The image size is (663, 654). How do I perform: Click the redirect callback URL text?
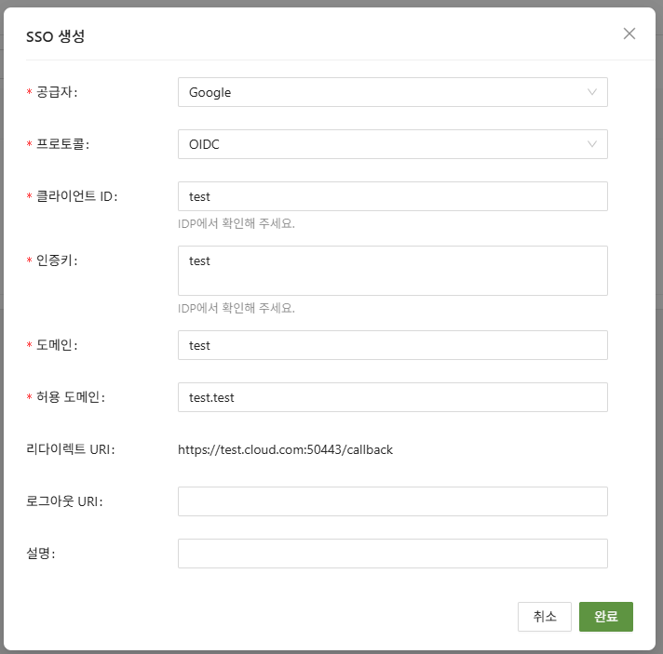tap(285, 449)
